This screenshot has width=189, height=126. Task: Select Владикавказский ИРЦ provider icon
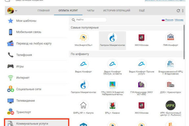[x=171, y=64]
